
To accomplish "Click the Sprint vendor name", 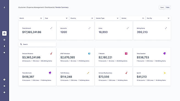I will pos(139,73).
